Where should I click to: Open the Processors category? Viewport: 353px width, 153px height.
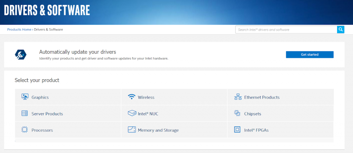click(x=68, y=130)
